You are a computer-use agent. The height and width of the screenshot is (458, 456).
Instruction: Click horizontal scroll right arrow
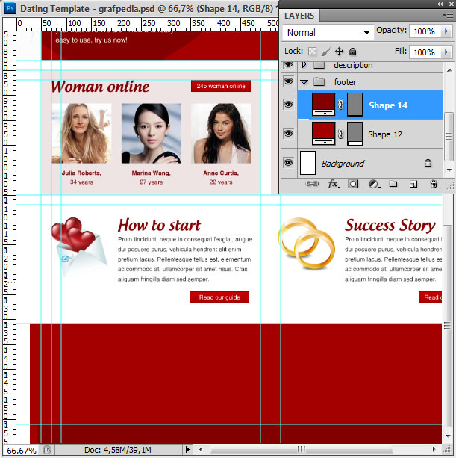[434, 449]
